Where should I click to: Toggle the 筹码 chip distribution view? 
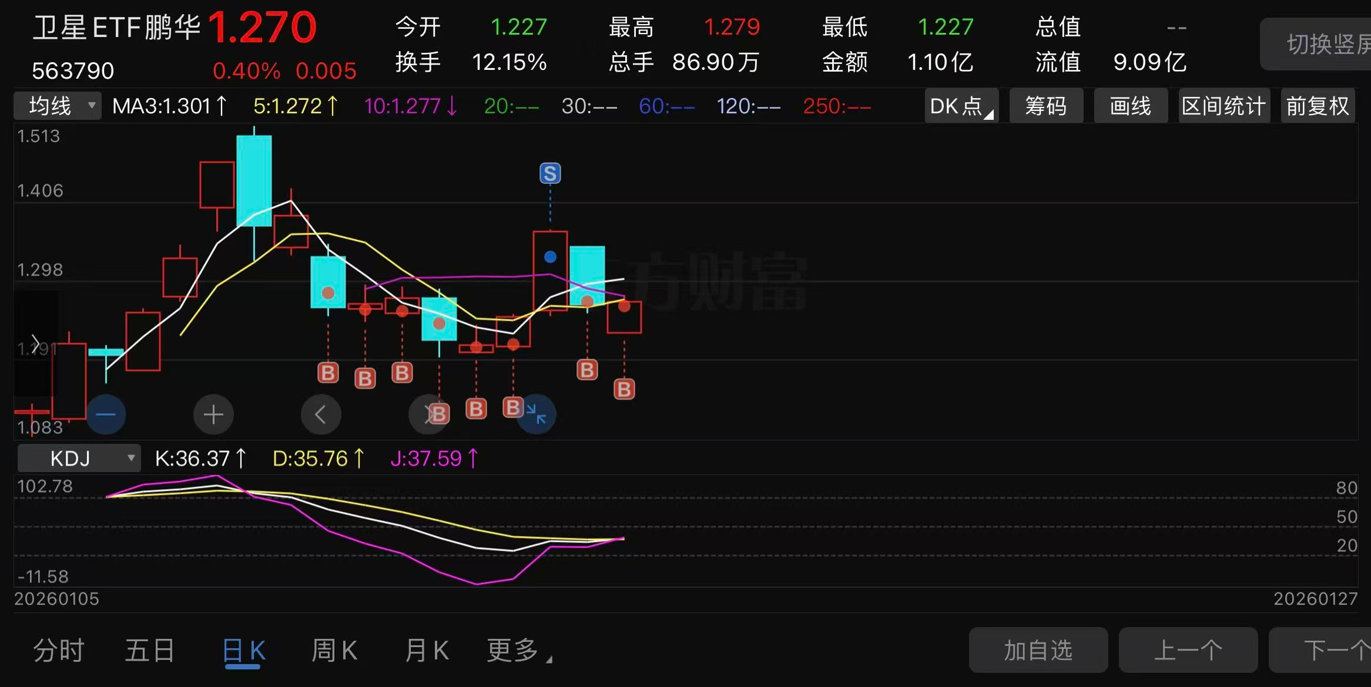[x=1045, y=106]
